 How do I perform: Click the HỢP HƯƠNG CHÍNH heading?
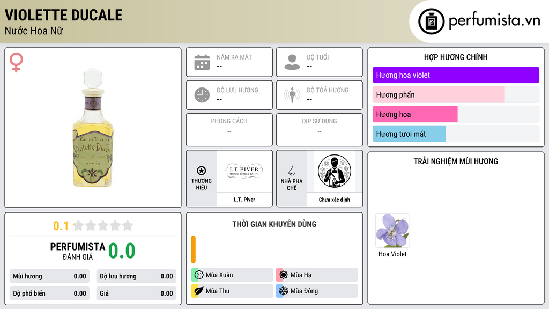[456, 57]
